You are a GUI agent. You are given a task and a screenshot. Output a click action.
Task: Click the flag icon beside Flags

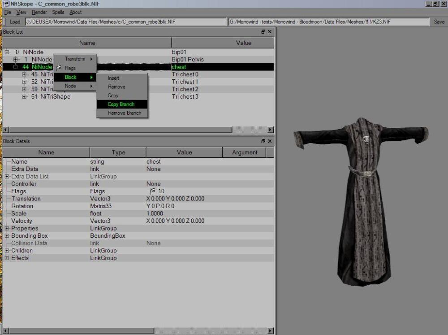click(x=59, y=68)
